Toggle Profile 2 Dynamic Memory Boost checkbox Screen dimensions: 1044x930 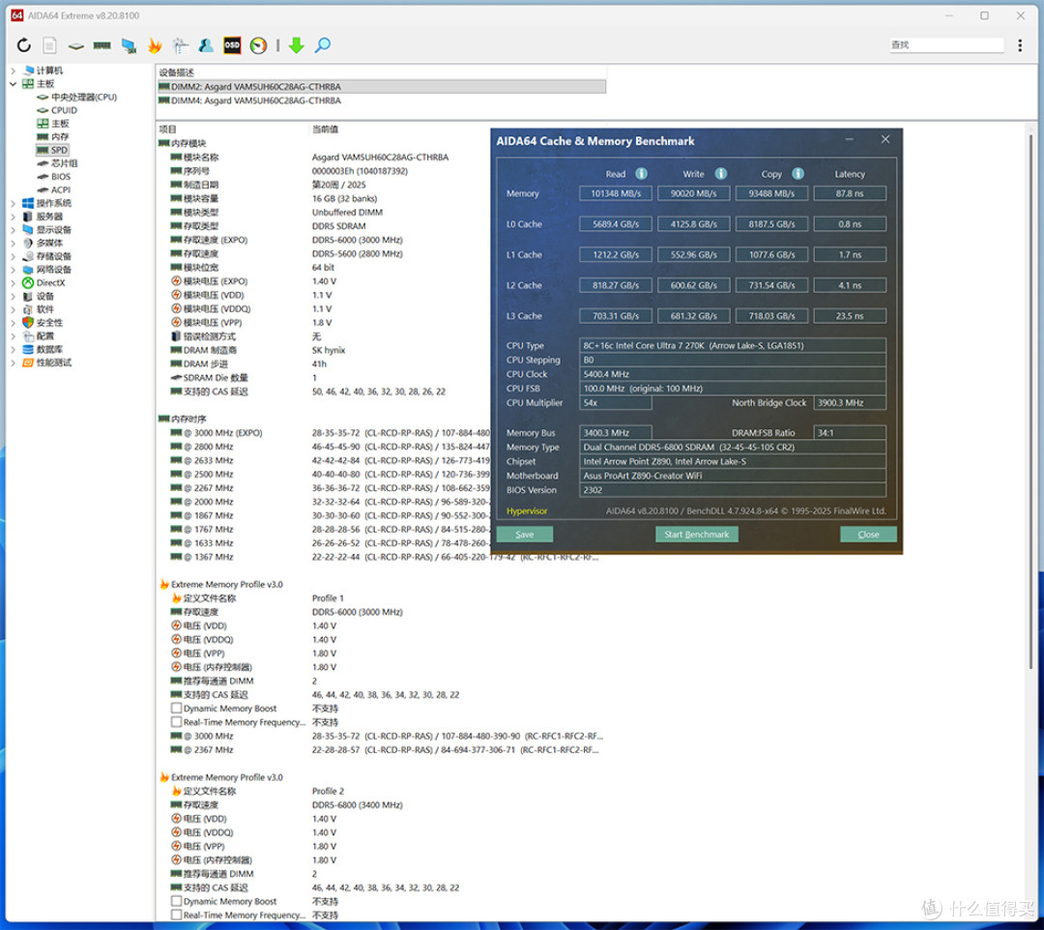pyautogui.click(x=177, y=901)
